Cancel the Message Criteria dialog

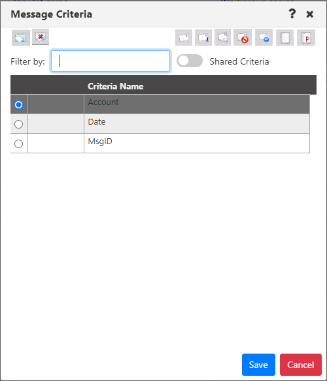[x=301, y=365]
